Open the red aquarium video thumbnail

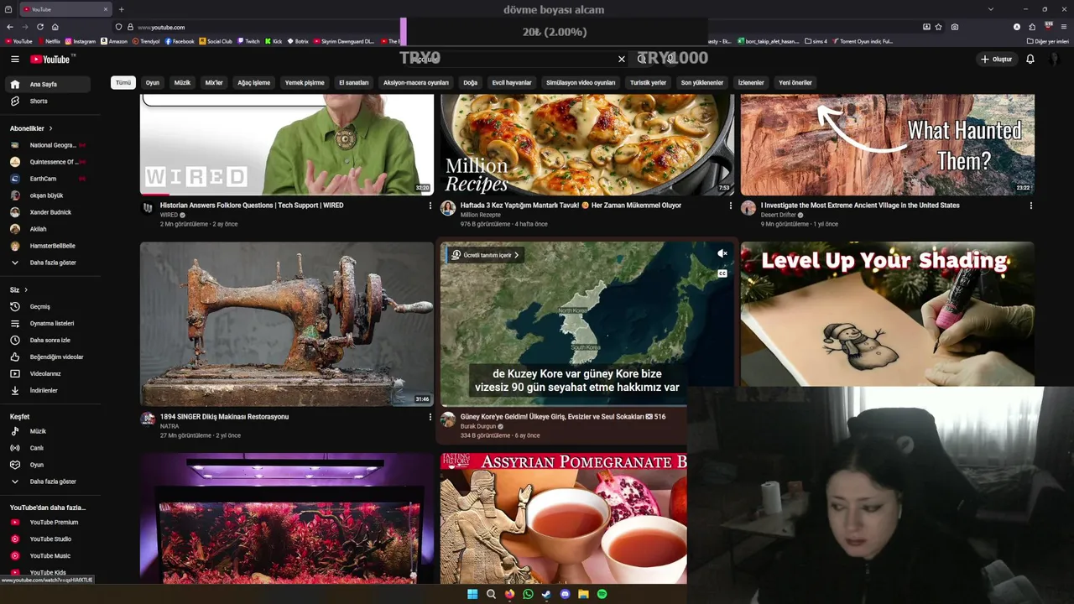tap(287, 518)
